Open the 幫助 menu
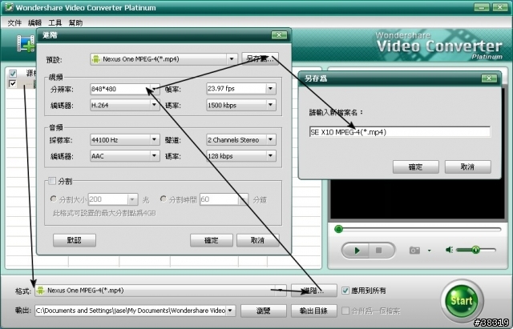Image resolution: width=513 pixels, height=329 pixels. tap(75, 23)
